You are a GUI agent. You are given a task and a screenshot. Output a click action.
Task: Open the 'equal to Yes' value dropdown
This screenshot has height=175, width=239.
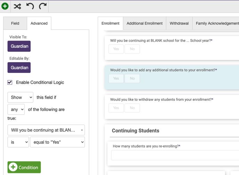point(57,142)
